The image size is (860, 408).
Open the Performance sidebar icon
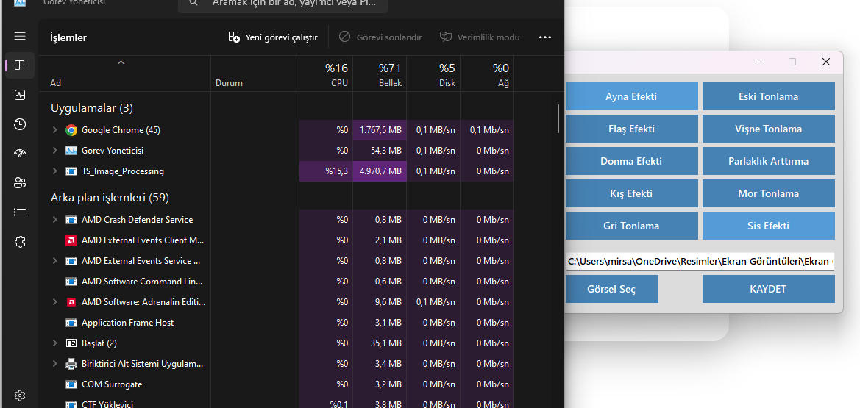pos(20,95)
